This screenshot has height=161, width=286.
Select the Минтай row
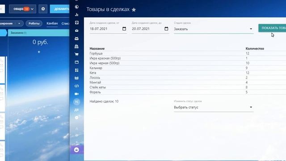point(188,82)
